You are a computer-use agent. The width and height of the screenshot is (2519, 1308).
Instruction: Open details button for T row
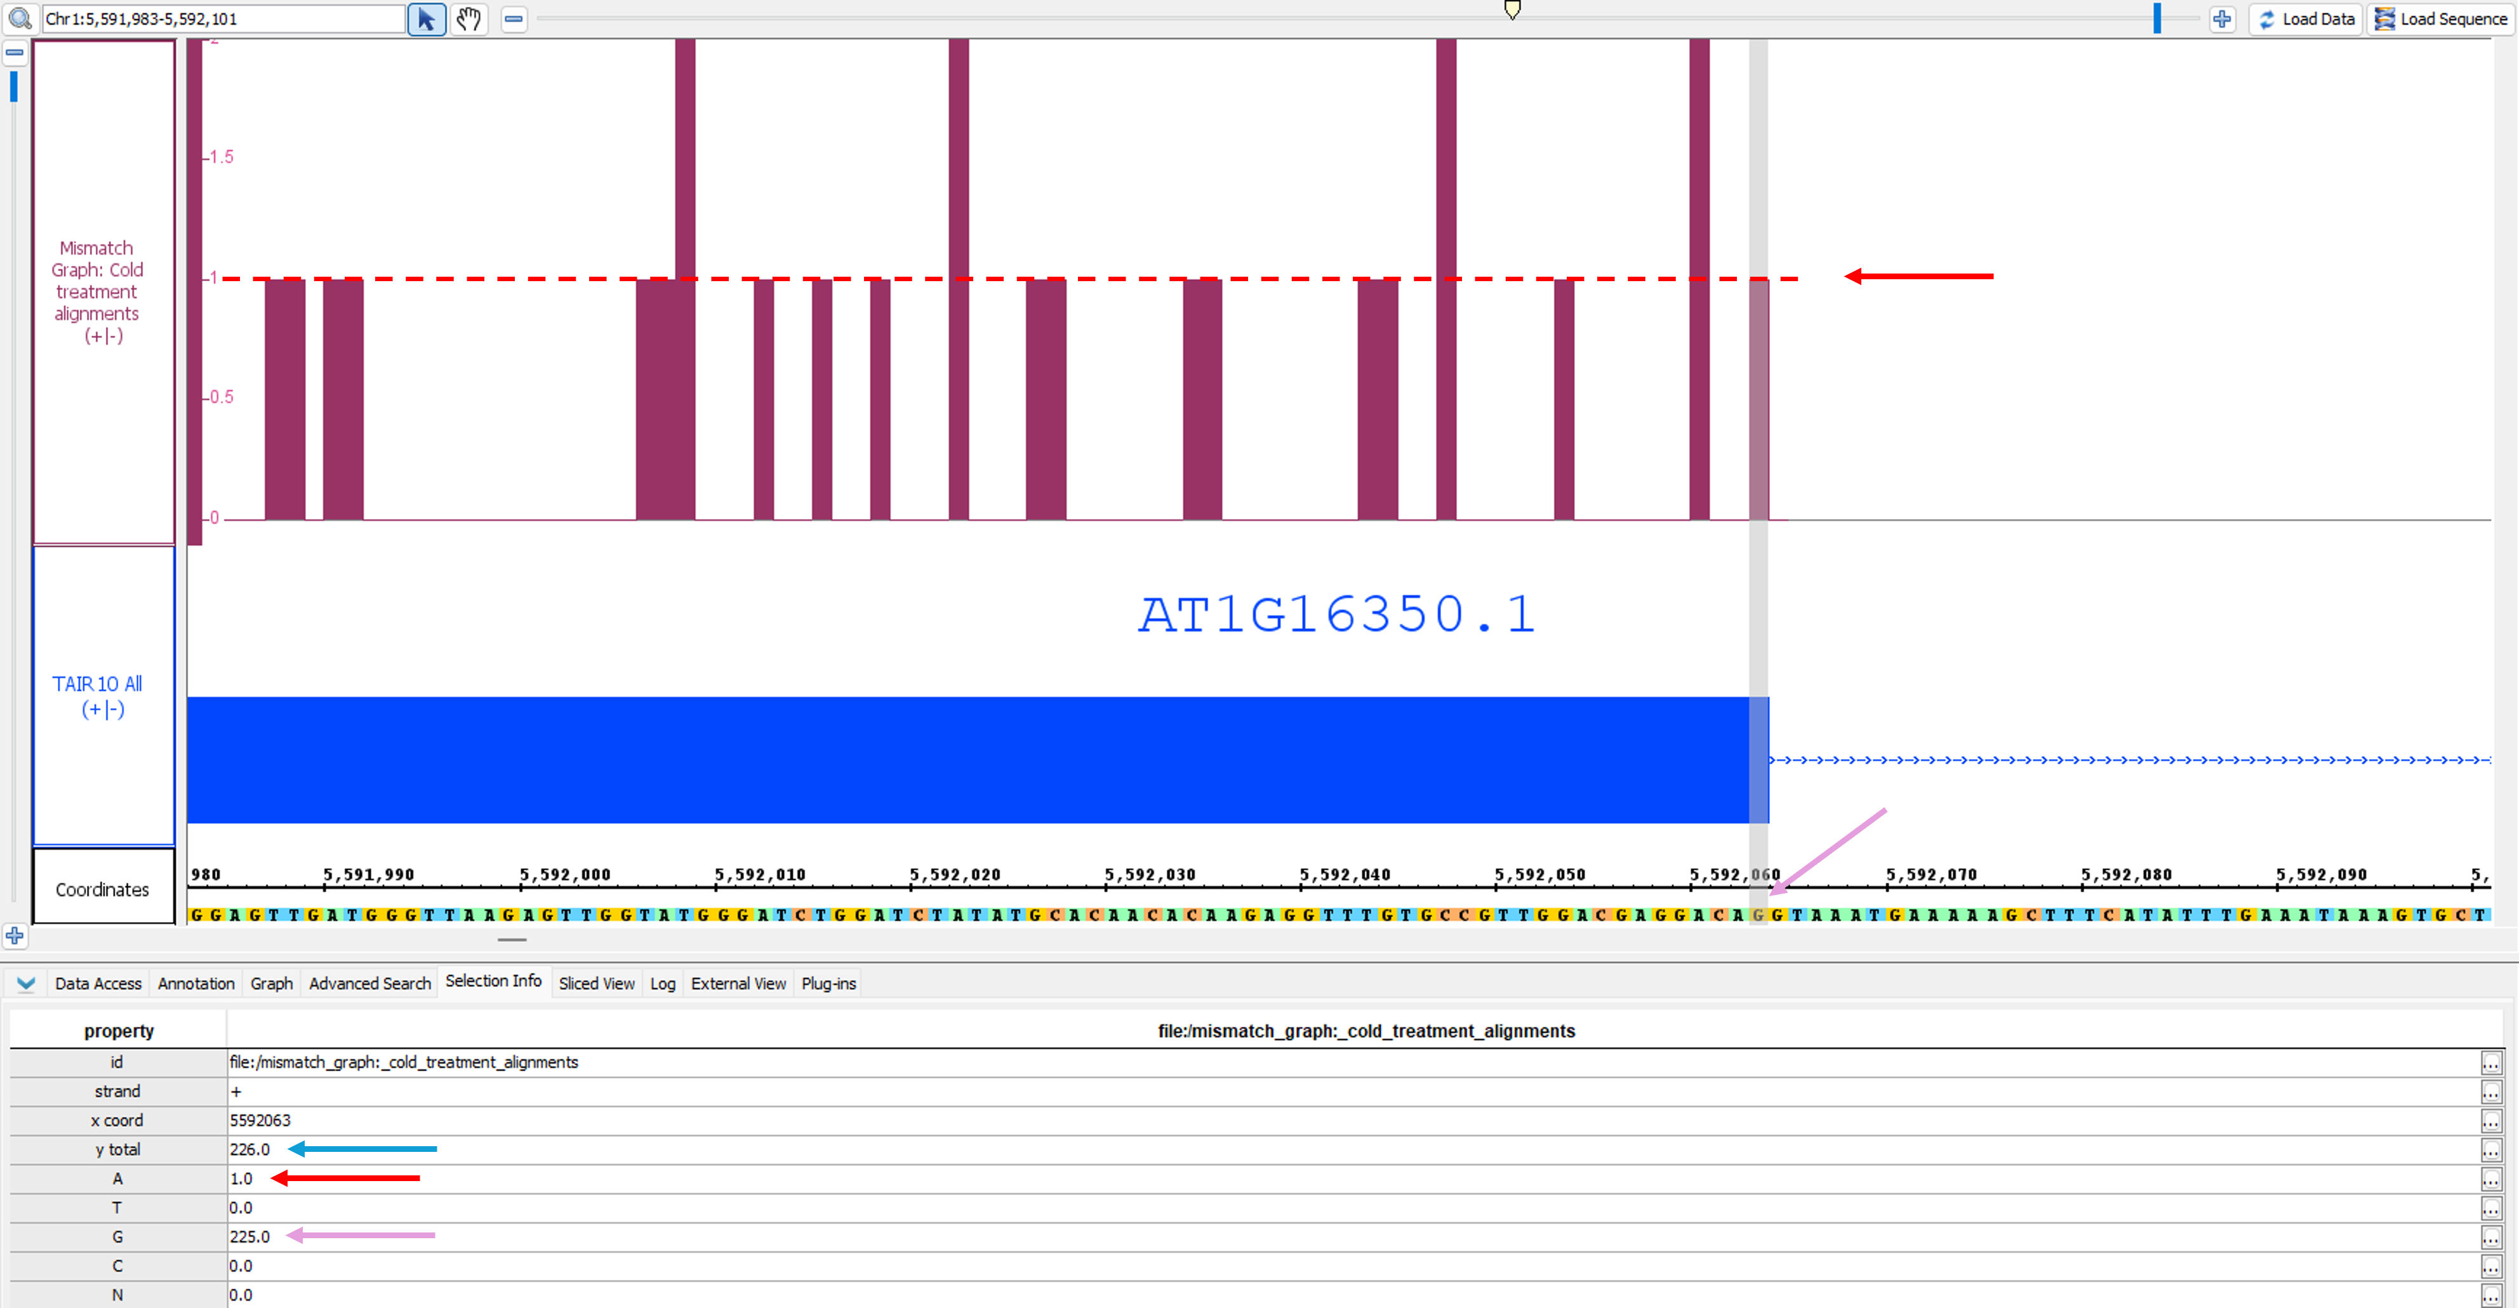click(2490, 1208)
